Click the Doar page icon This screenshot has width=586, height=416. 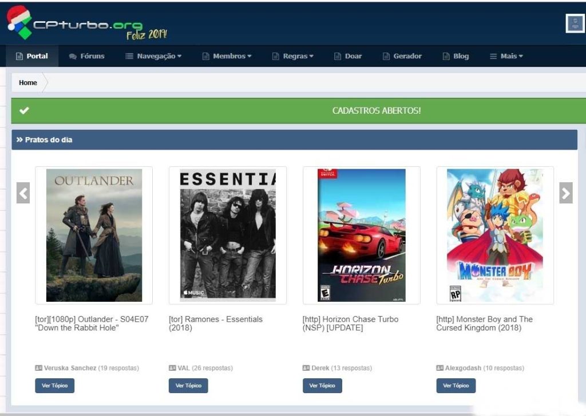tap(338, 57)
